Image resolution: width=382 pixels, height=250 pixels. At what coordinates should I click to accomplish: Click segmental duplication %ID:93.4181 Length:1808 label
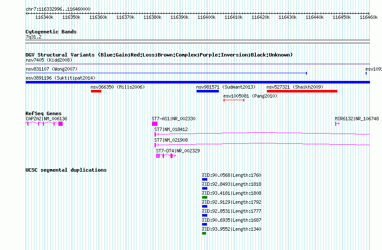click(x=231, y=193)
